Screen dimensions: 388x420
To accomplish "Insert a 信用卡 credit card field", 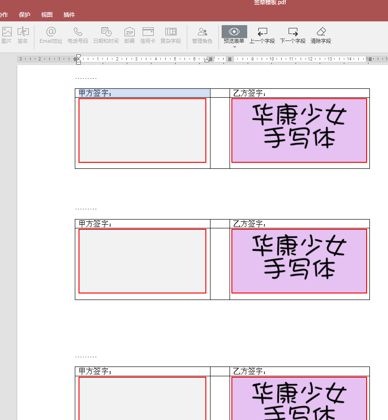I will tap(148, 35).
